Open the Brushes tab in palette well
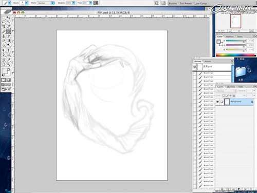 pyautogui.click(x=173, y=3)
